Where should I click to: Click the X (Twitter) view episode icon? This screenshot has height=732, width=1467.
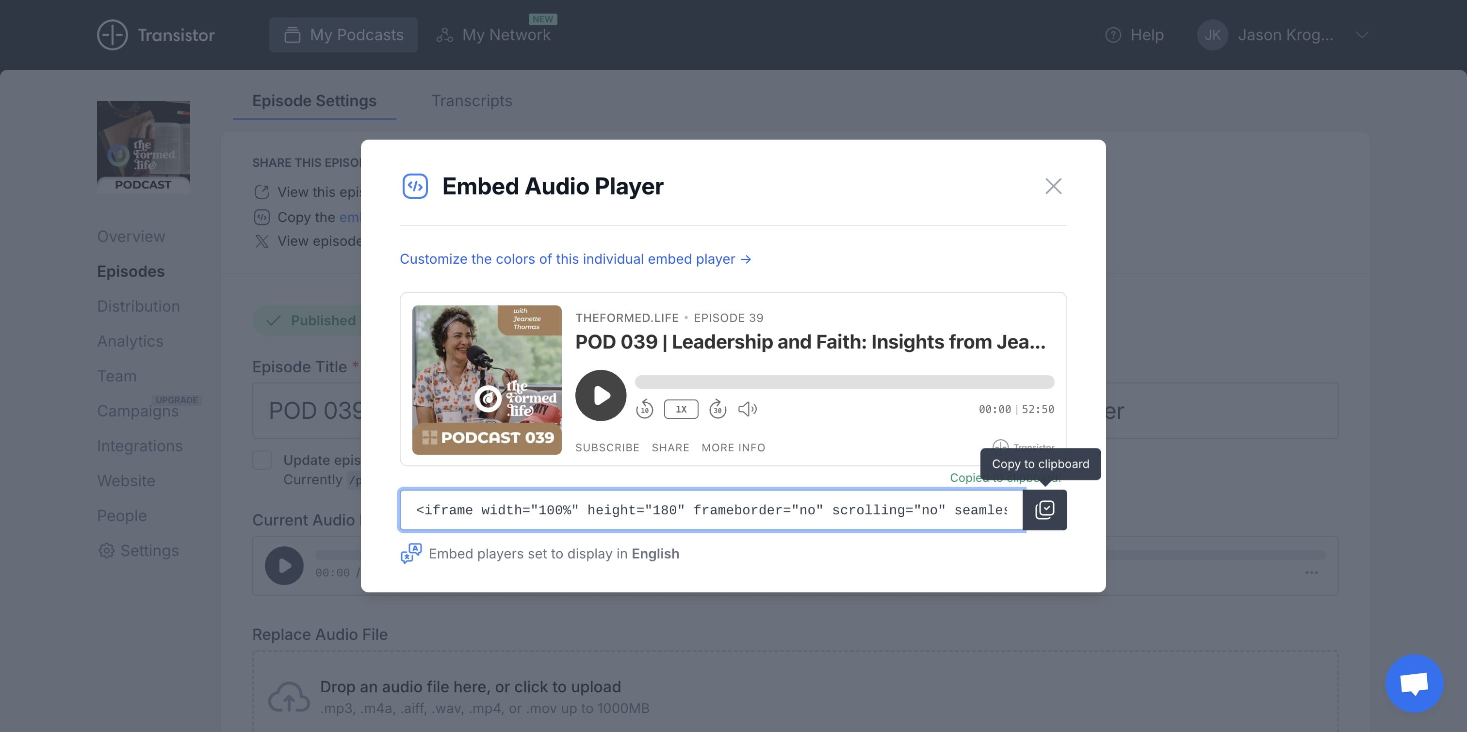coord(261,241)
